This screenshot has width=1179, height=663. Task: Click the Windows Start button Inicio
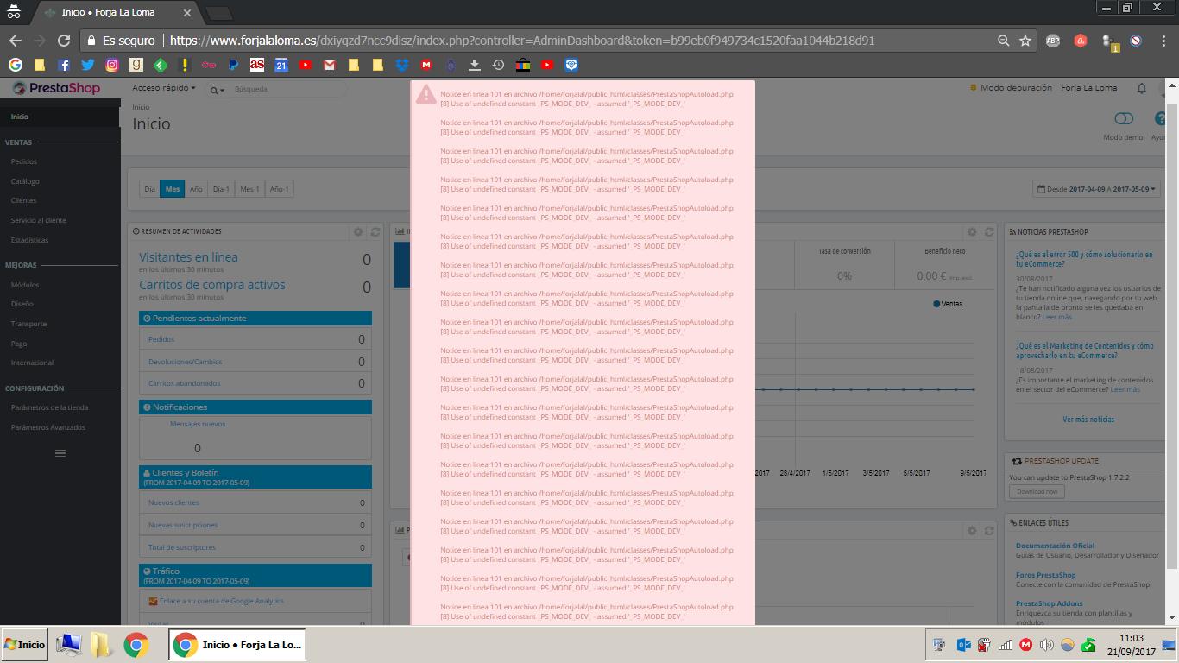click(24, 645)
